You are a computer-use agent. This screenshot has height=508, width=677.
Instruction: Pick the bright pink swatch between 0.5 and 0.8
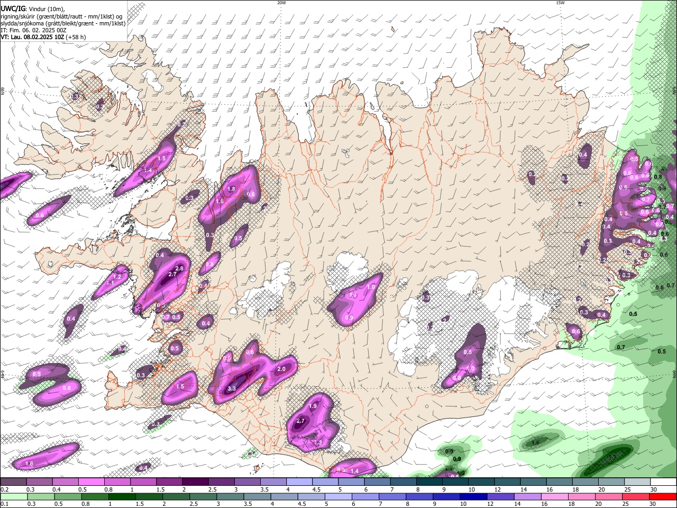tap(92, 482)
